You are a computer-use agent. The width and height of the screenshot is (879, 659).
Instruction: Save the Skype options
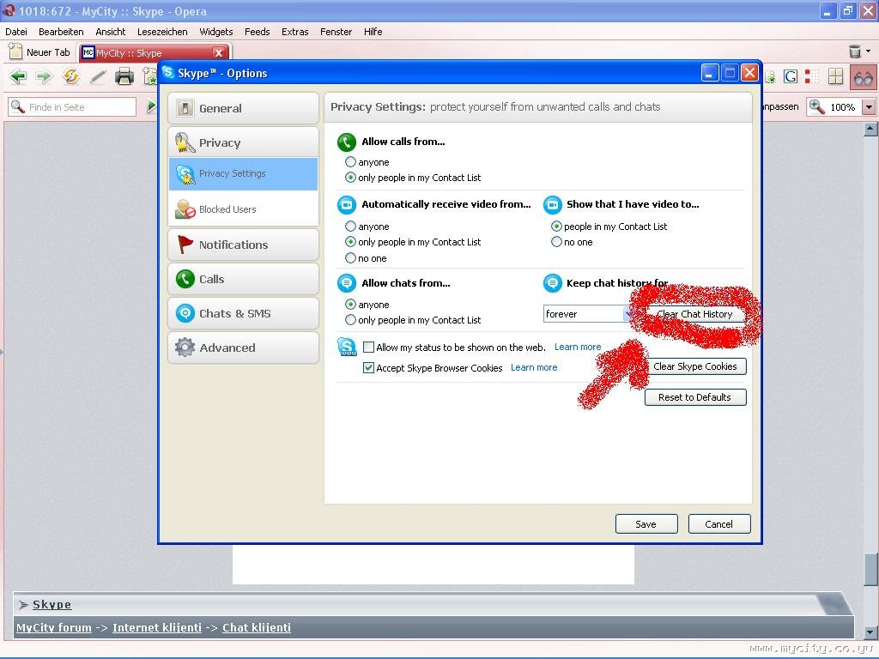(x=646, y=524)
